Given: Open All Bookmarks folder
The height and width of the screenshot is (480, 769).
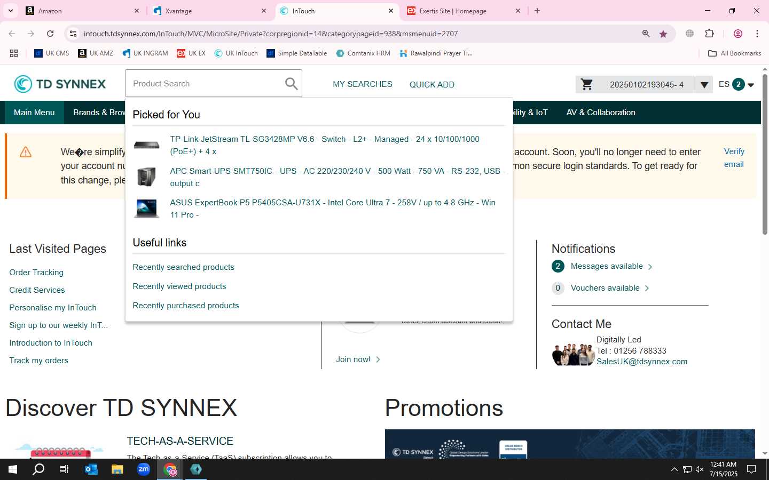Looking at the screenshot, I should (734, 53).
